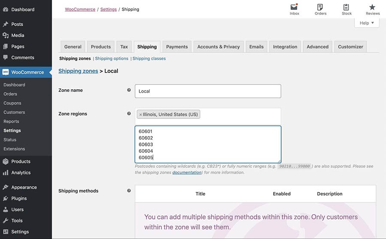Viewport: 386px width, 239px height.
Task: Click help icon beside Zone regions
Action: [x=129, y=114]
